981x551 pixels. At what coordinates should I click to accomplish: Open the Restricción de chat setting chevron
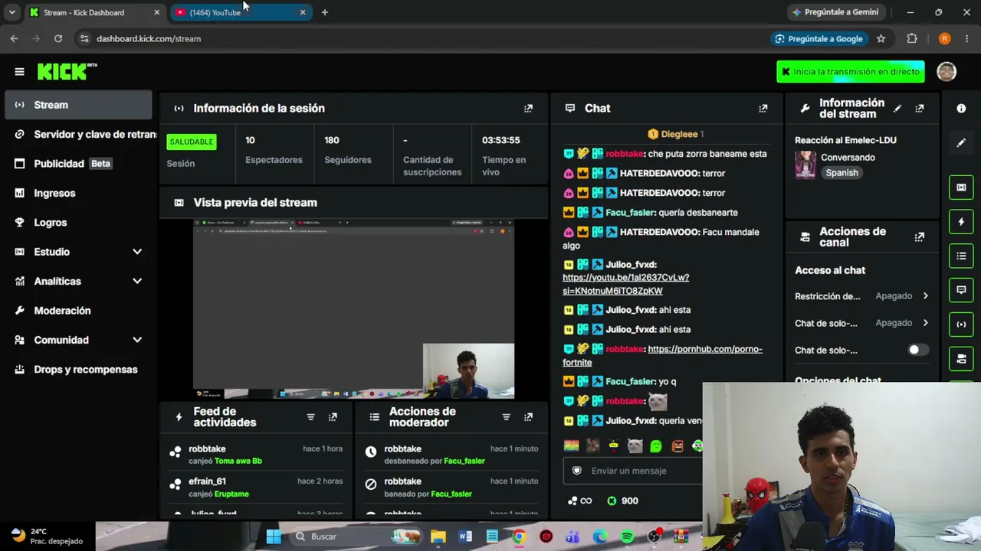[925, 296]
